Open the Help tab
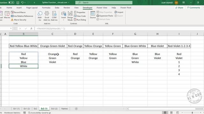 pos(114,8)
